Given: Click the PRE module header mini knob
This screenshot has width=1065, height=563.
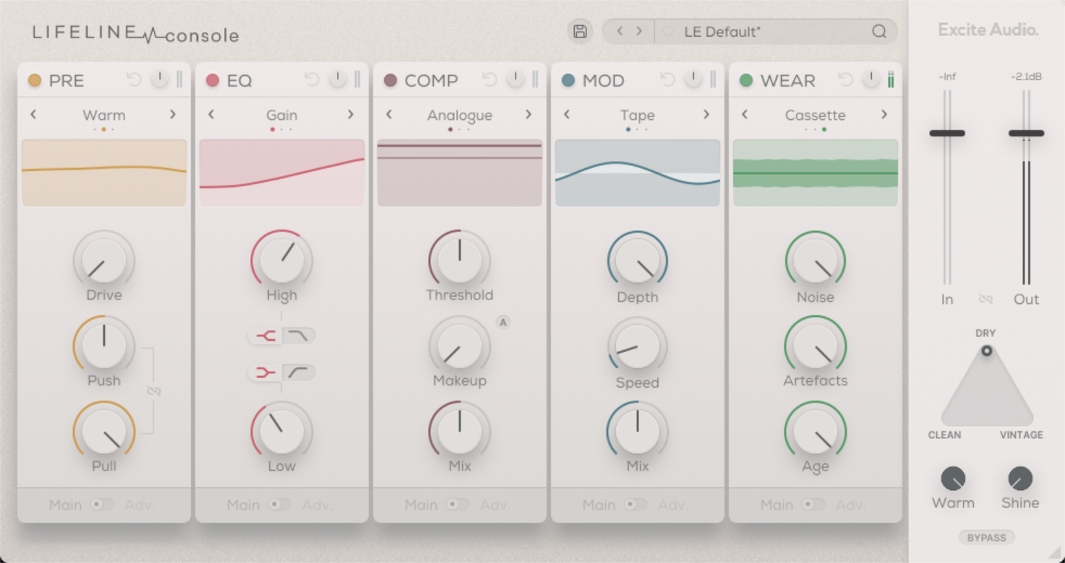Looking at the screenshot, I should coord(160,79).
